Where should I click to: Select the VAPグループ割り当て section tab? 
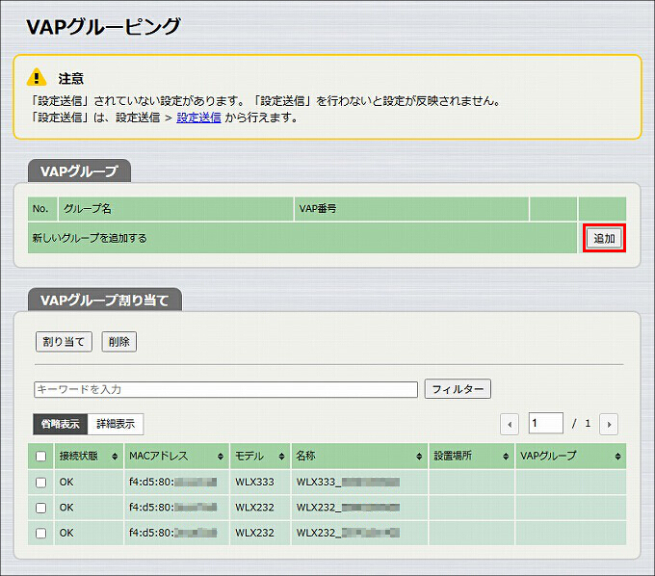[105, 300]
